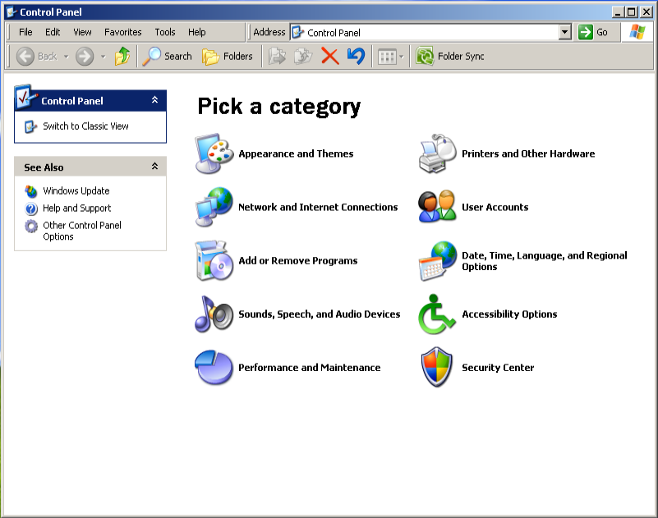Click the Move To toolbar icon

(x=278, y=56)
